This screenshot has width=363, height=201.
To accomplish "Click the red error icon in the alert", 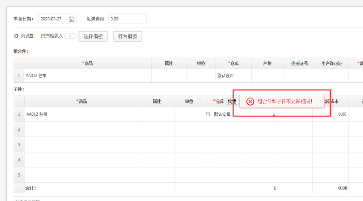I will (x=250, y=102).
